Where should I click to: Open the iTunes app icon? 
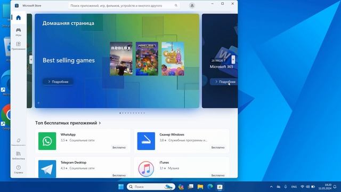[x=146, y=169]
